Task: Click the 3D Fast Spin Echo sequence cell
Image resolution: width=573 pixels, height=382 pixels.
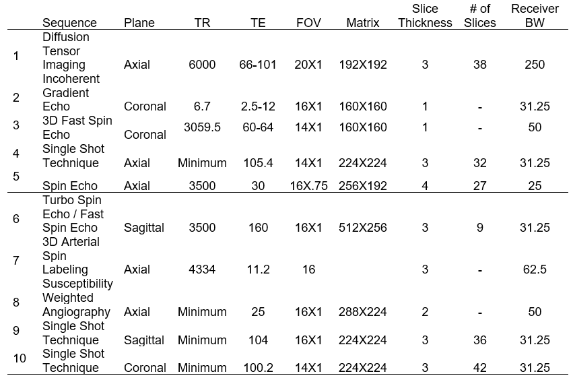Action: pyautogui.click(x=77, y=127)
